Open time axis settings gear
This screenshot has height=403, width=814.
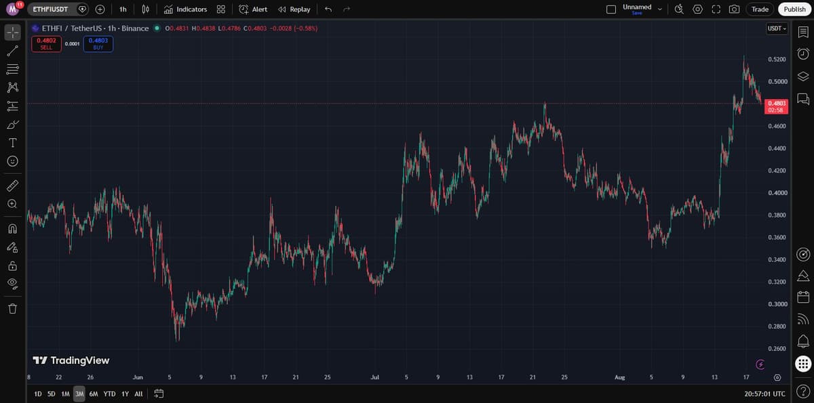coord(777,377)
